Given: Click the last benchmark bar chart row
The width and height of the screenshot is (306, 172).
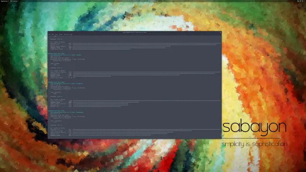Looking at the screenshot, I should click(x=101, y=135).
